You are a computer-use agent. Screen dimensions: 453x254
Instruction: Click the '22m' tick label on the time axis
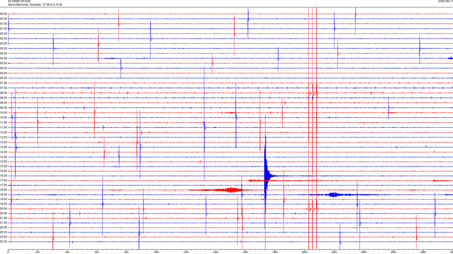pyautogui.click(x=334, y=252)
